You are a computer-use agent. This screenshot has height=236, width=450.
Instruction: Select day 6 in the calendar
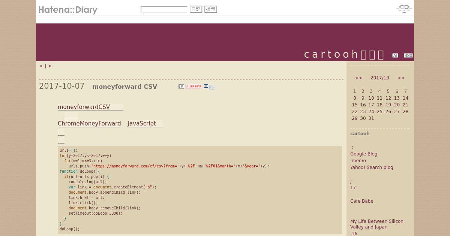[397, 91]
